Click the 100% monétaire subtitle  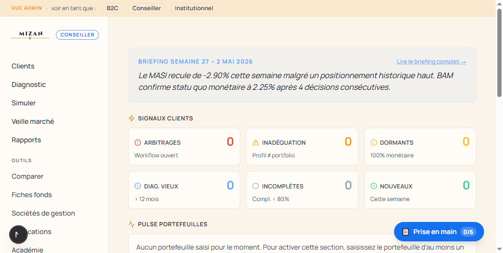[392, 155]
